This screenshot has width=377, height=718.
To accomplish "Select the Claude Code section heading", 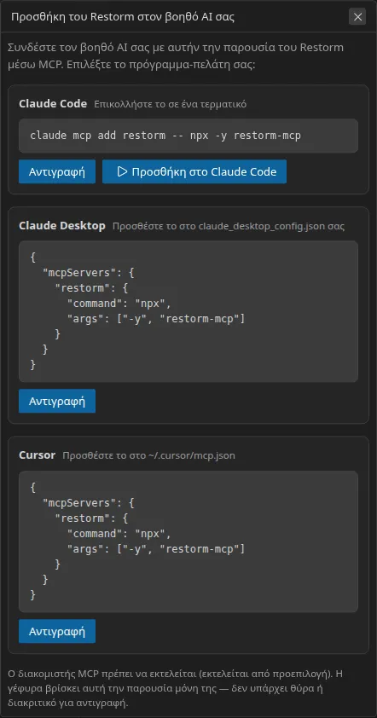I will tap(53, 103).
